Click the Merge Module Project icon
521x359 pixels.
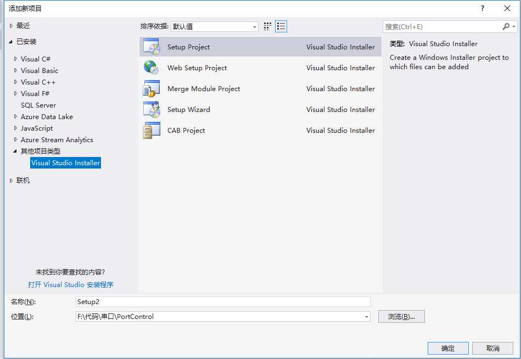(x=152, y=88)
